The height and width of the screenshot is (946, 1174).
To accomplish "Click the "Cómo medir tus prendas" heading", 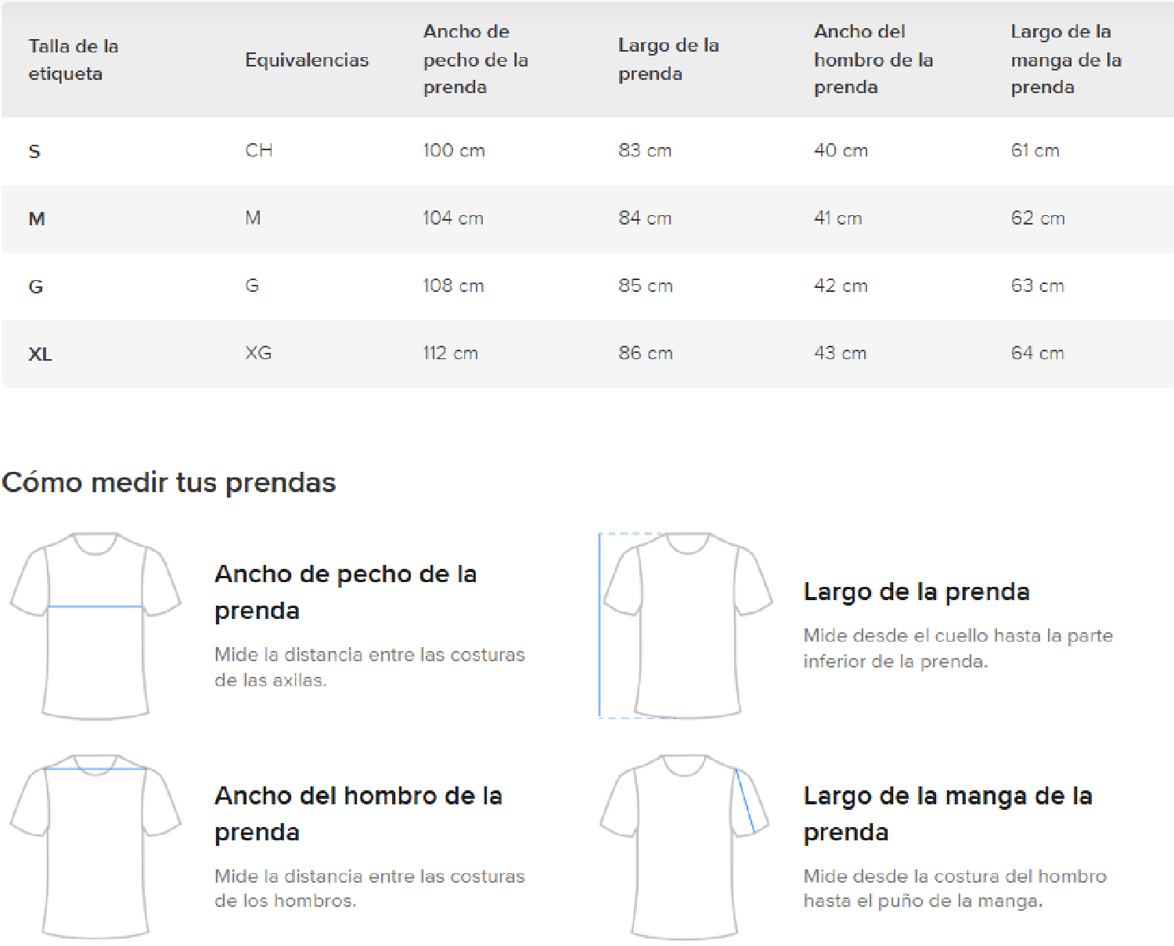I will click(x=169, y=482).
